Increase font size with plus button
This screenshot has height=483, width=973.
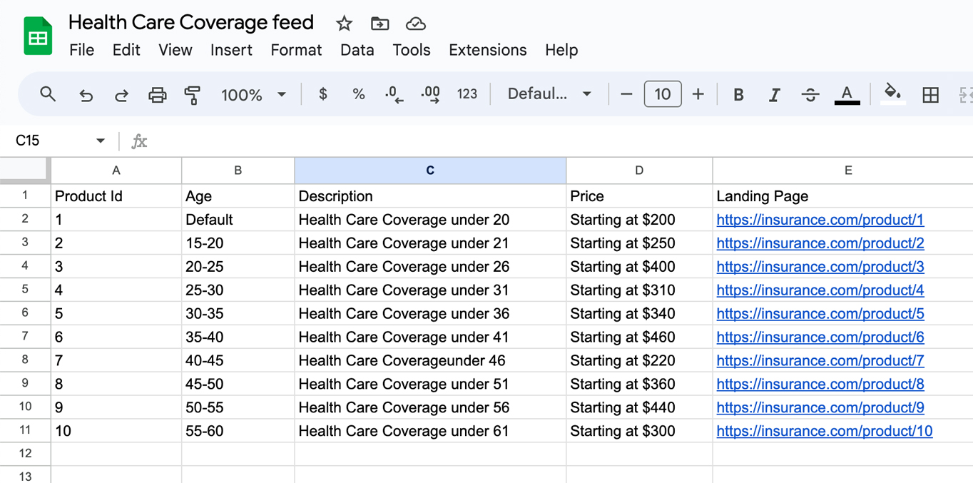point(698,94)
